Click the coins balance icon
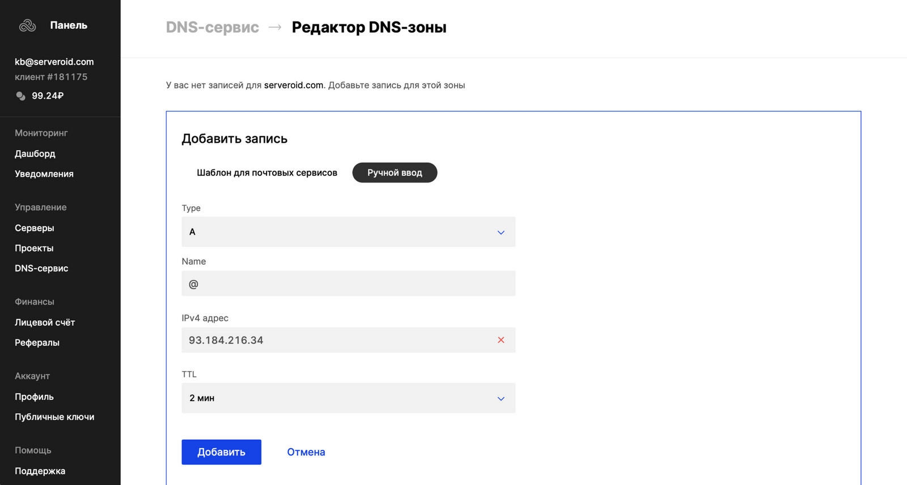This screenshot has height=485, width=907. pyautogui.click(x=20, y=96)
